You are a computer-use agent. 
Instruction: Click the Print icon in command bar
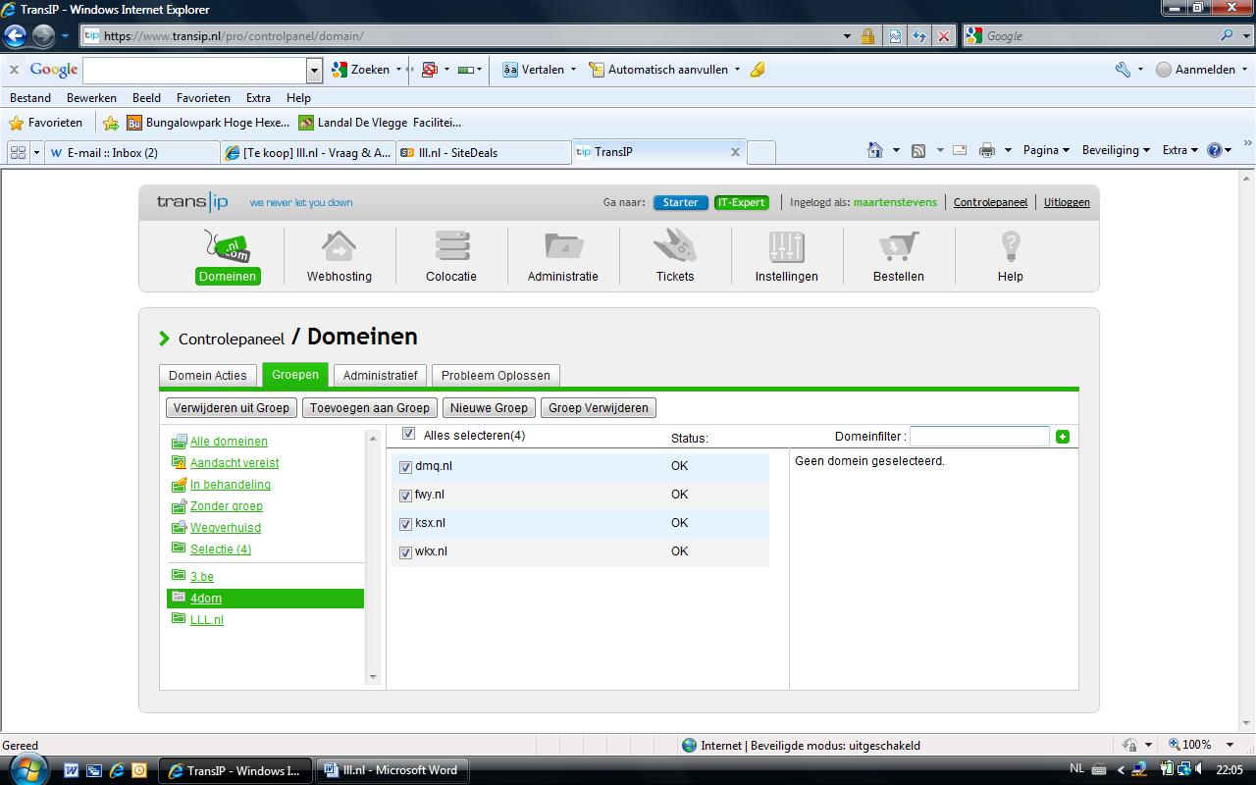(x=987, y=150)
